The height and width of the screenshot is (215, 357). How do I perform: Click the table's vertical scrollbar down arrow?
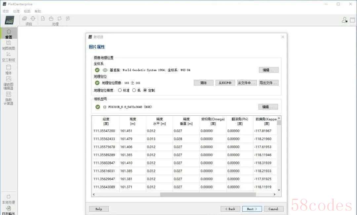tap(279, 190)
